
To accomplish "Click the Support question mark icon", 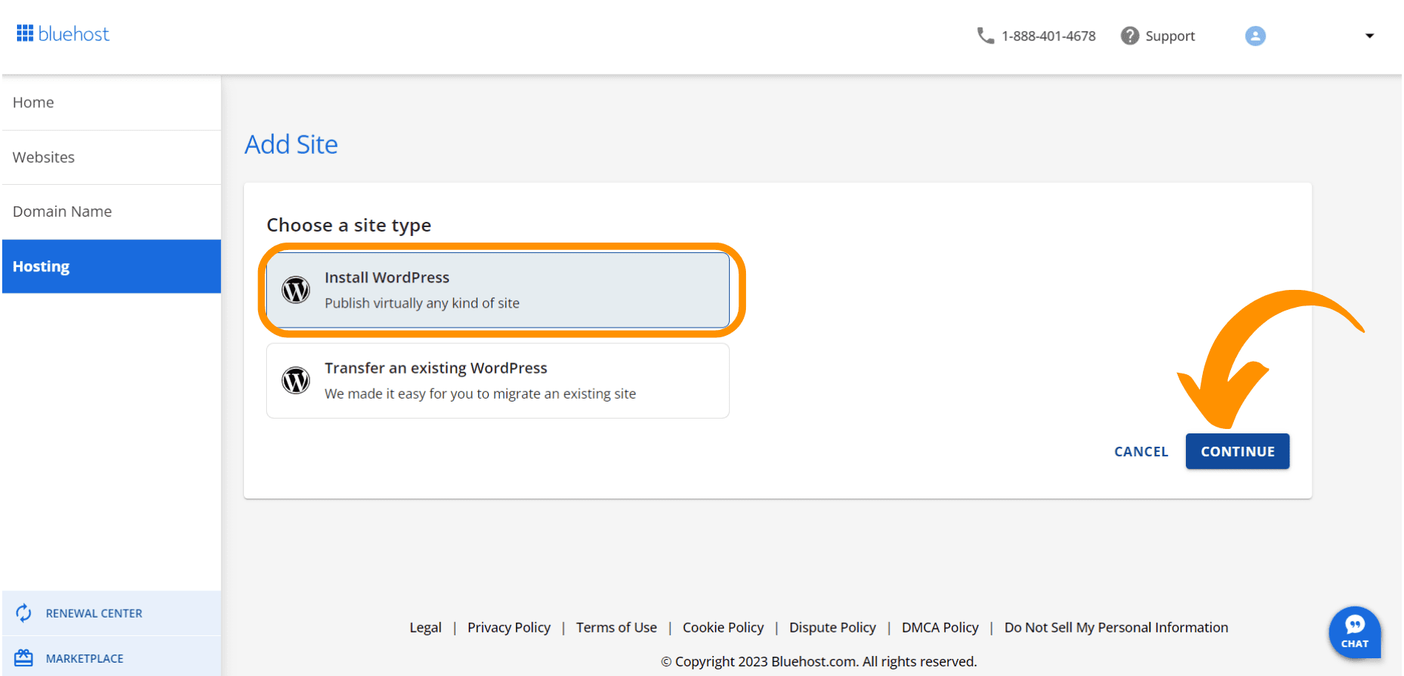I will [1130, 36].
